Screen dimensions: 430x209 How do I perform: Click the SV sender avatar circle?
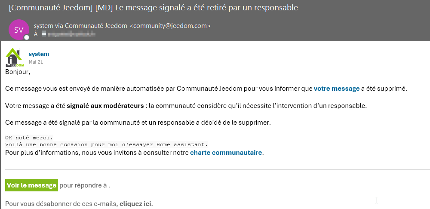pos(19,30)
